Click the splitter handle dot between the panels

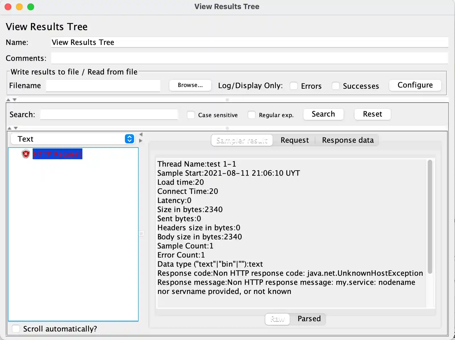point(141,233)
